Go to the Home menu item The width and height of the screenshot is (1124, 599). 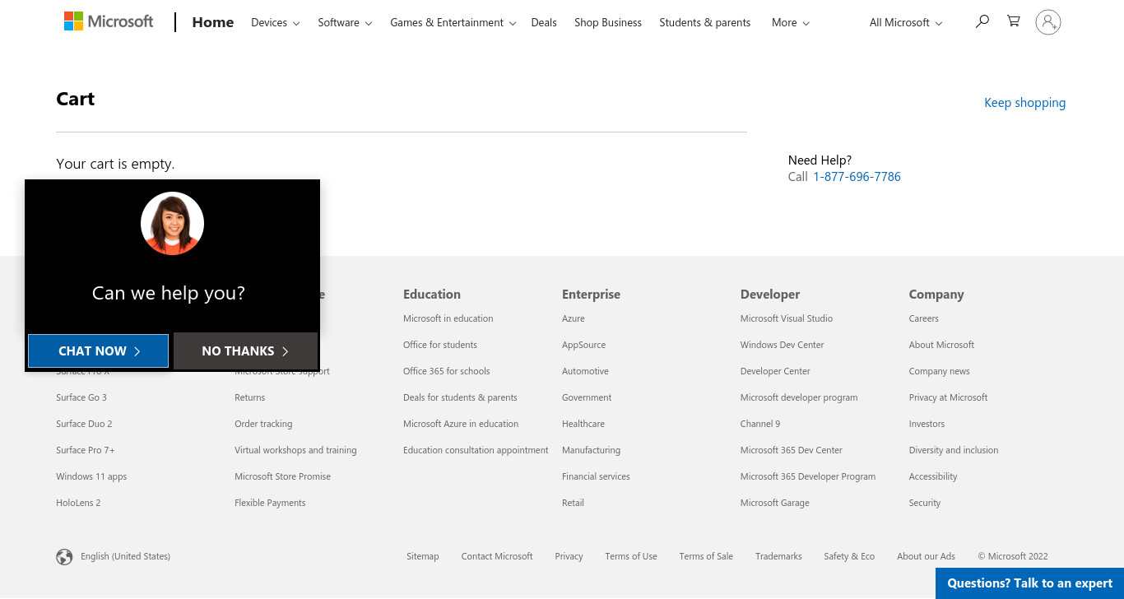coord(213,22)
